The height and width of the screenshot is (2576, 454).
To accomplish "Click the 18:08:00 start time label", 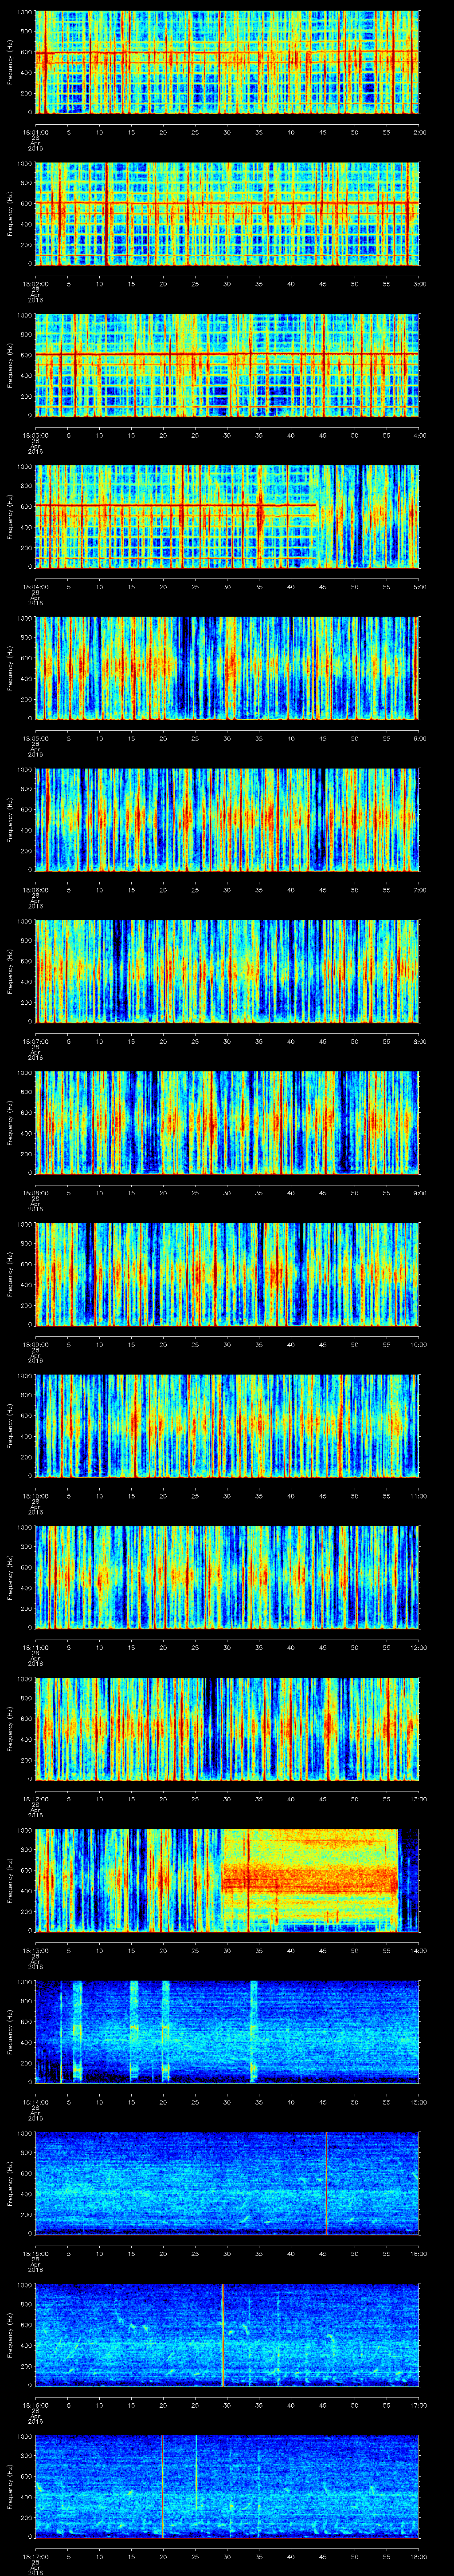I will 36,1192.
